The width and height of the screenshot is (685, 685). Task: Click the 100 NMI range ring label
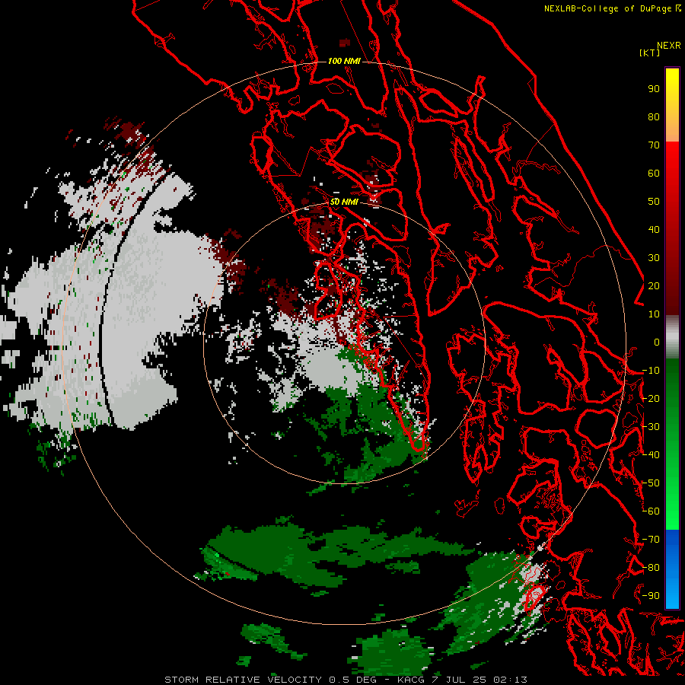(344, 61)
